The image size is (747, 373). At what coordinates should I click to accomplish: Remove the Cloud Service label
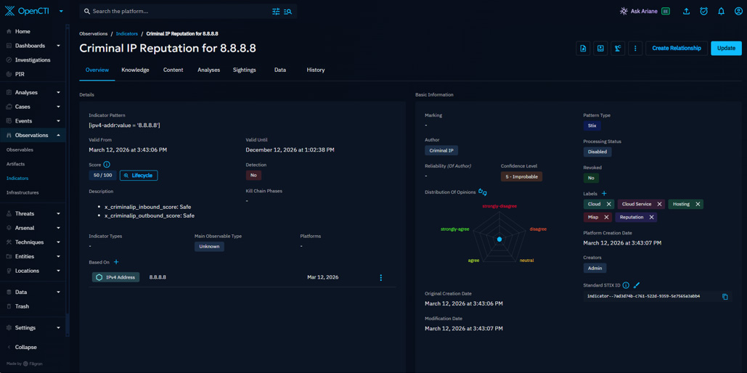click(x=659, y=204)
